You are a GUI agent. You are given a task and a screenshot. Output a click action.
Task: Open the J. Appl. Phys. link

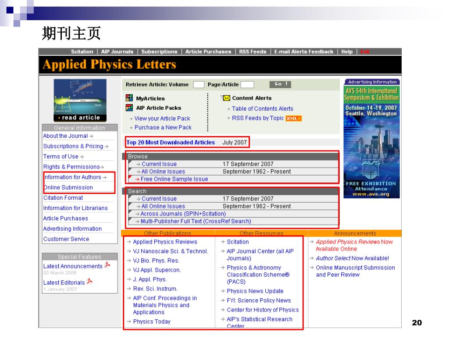150,280
